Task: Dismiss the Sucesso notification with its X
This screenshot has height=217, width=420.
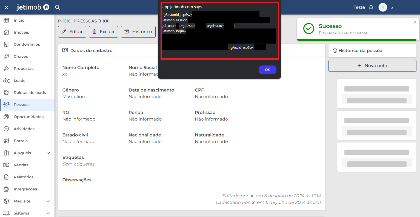Action: (415, 22)
